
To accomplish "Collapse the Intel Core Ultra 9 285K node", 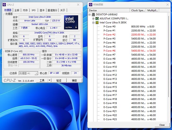I will point(93,23).
